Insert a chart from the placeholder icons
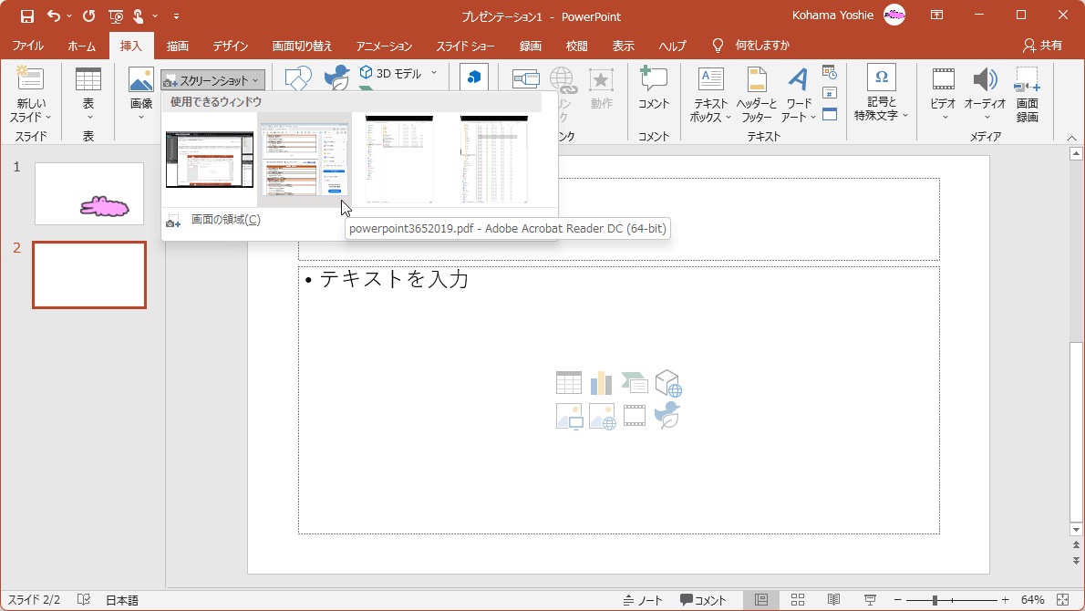Screen dimensions: 1085x611 tap(601, 383)
